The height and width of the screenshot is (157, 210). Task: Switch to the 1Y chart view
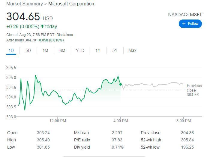(x=98, y=50)
